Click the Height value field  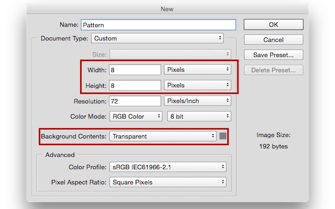click(136, 85)
